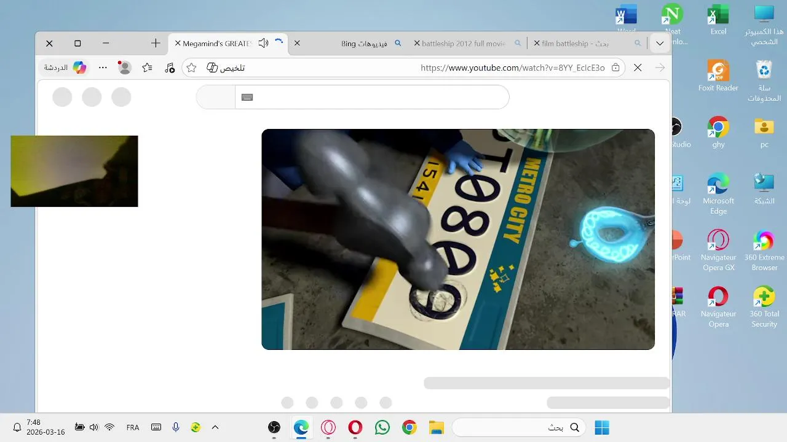Open the notifications bell icon
Image resolution: width=787 pixels, height=442 pixels.
click(x=17, y=427)
